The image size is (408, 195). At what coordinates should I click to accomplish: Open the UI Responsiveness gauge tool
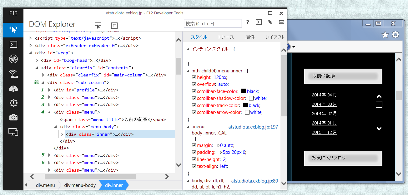[13, 88]
